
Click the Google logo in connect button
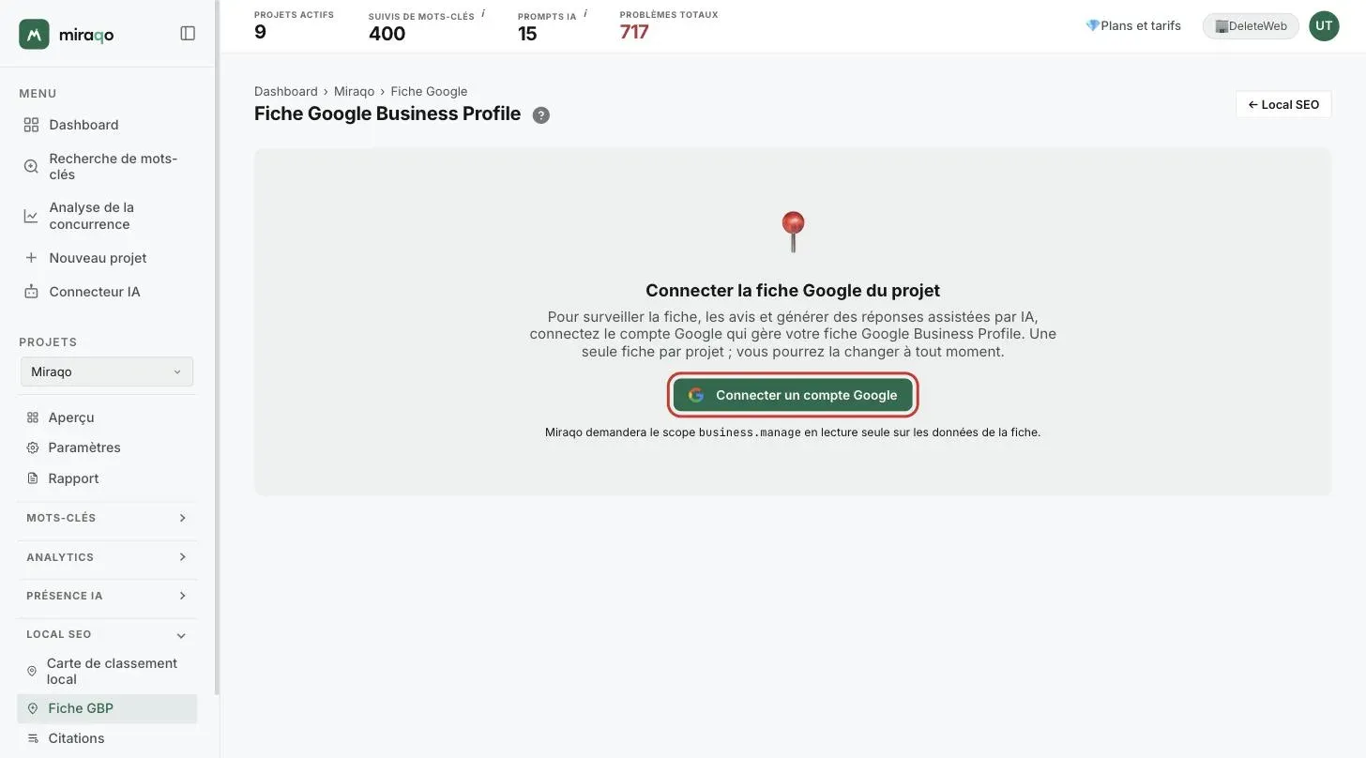tap(696, 395)
